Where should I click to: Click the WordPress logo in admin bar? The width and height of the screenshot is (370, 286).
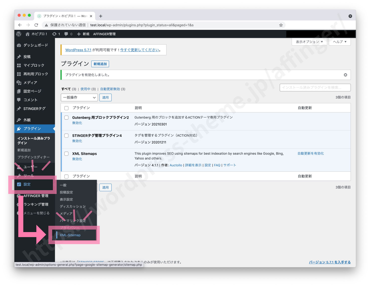pos(19,34)
